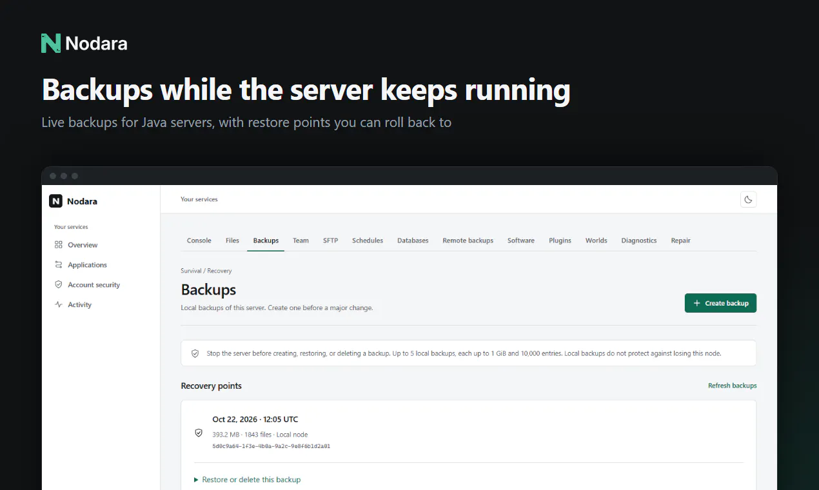Open the Remote backups tab

pos(468,240)
